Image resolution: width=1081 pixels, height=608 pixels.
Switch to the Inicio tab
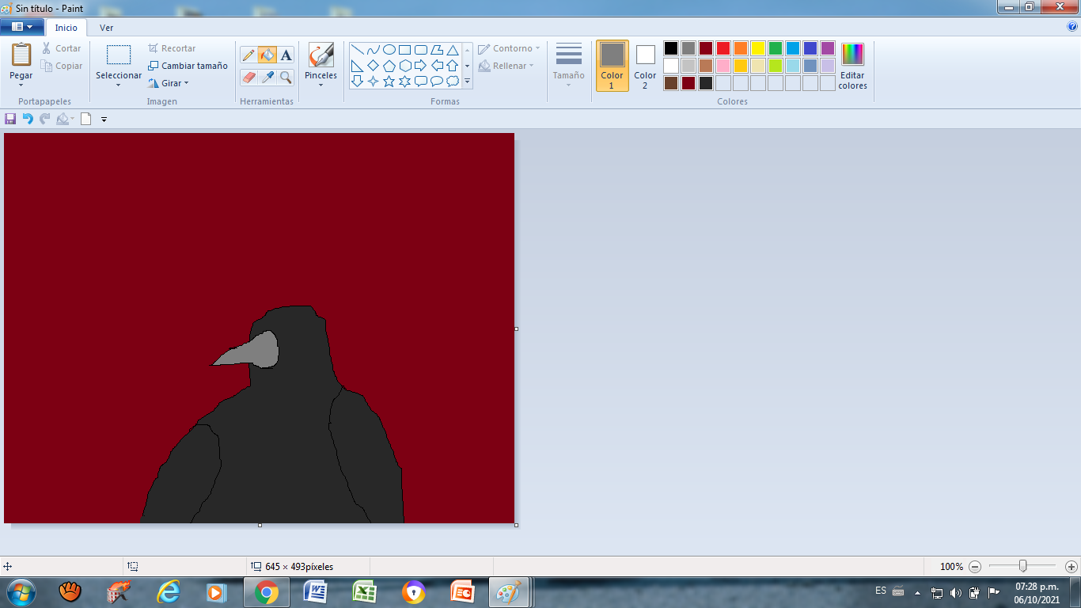[x=66, y=28]
